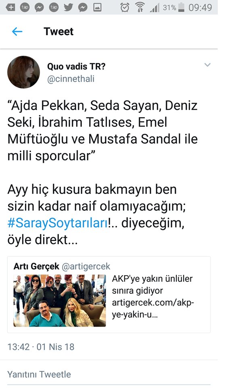Tap the clock time 09:49 in status bar
This screenshot has width=242, height=388.
tap(200, 7)
